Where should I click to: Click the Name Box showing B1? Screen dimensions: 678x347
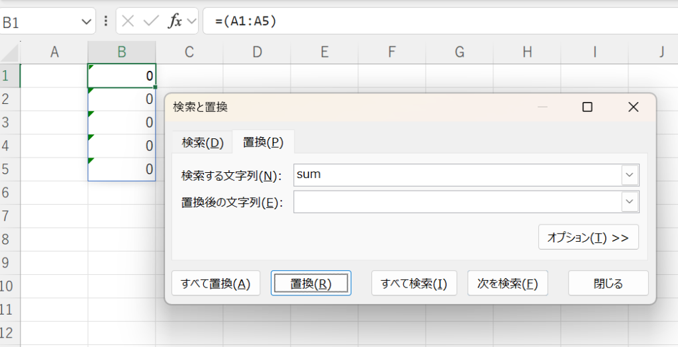(41, 22)
